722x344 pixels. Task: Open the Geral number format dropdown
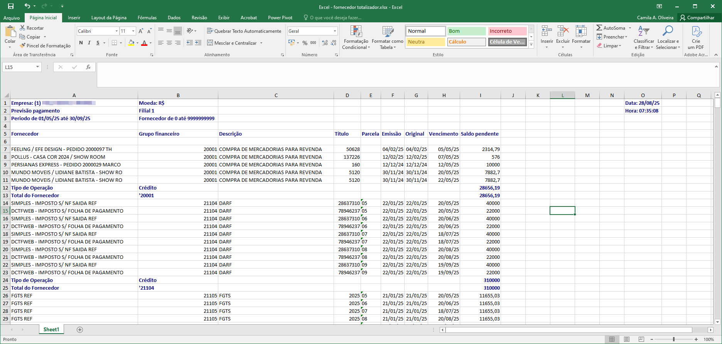[x=334, y=31]
